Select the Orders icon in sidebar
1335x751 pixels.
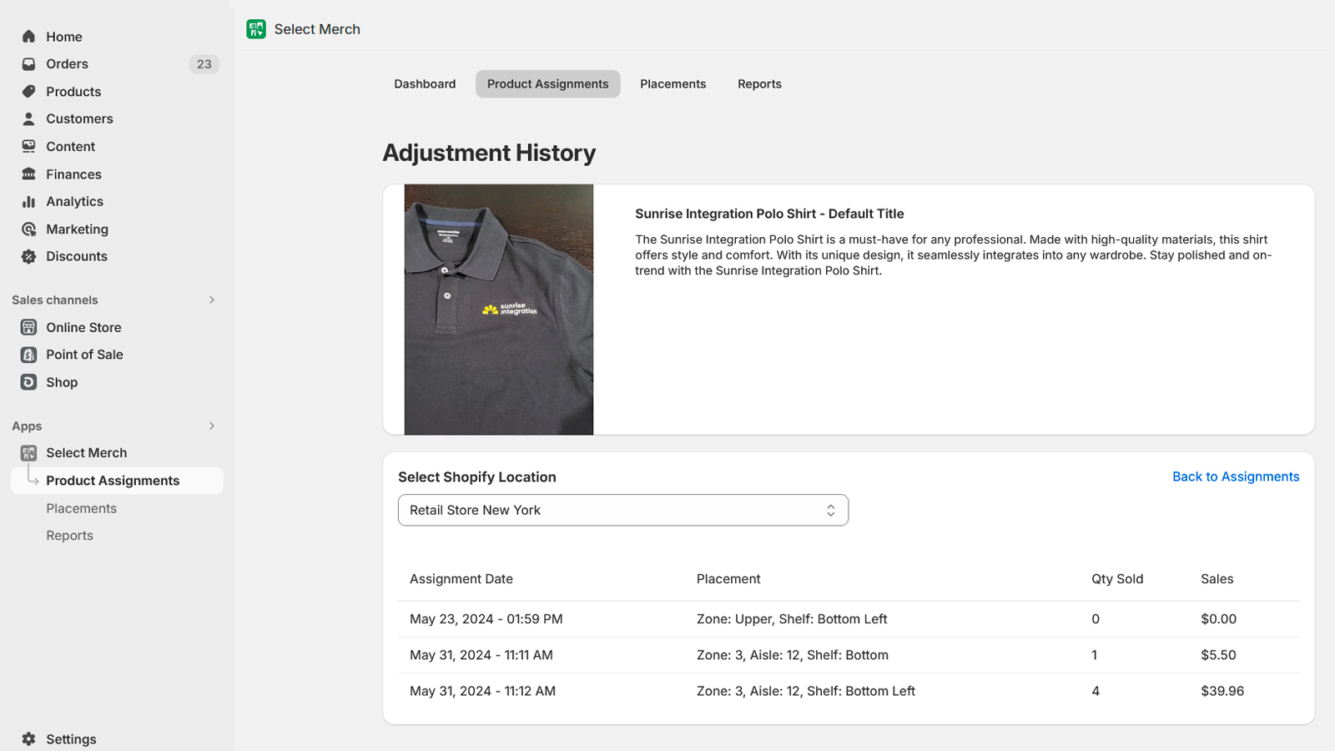point(28,63)
